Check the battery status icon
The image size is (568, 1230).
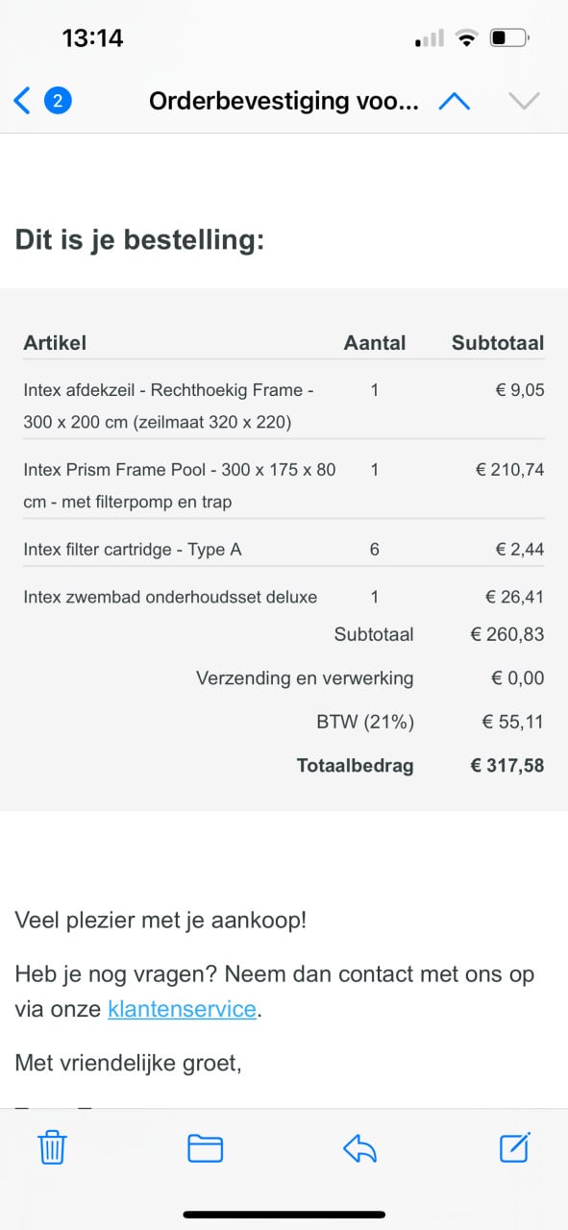coord(507,38)
